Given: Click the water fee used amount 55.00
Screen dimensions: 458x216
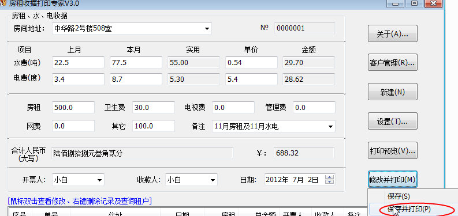Looking at the screenshot, I should tap(193, 62).
